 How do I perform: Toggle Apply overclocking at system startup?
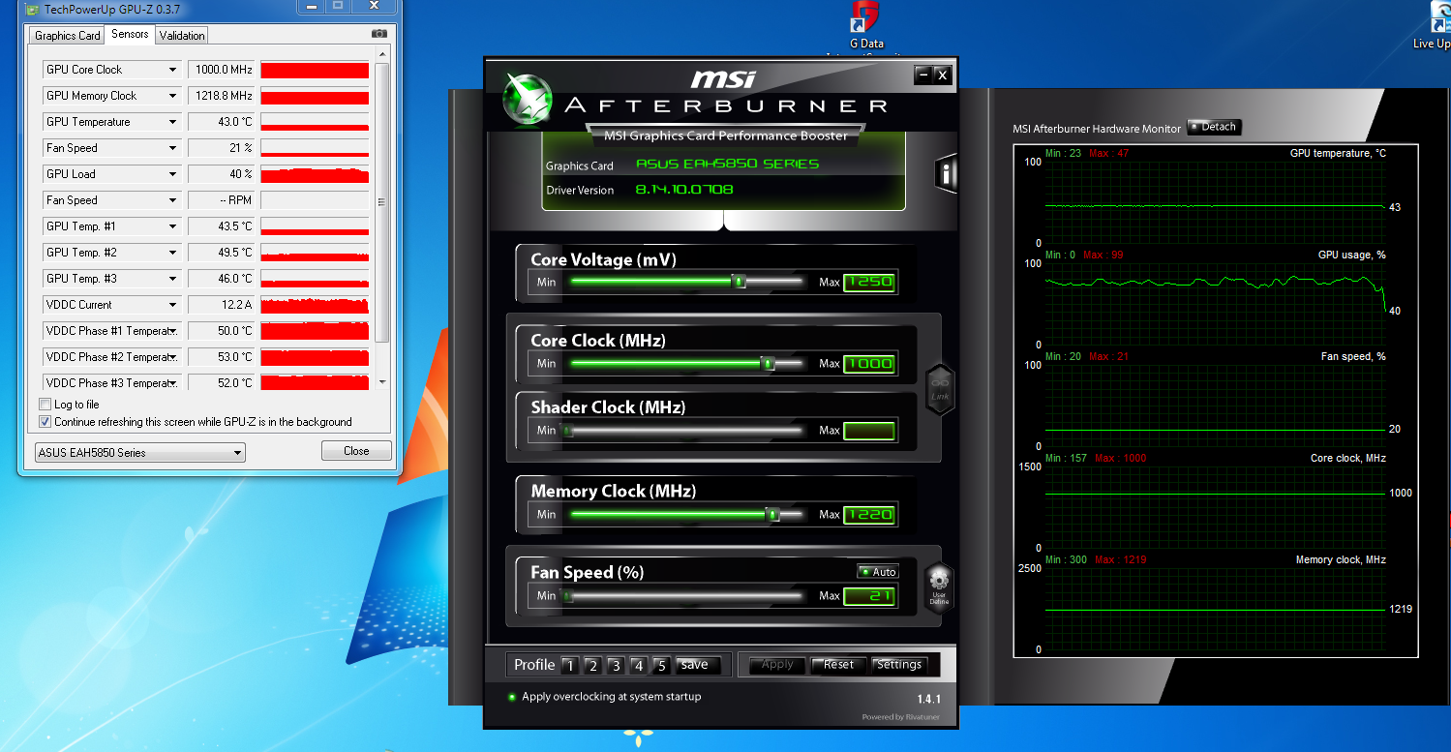pyautogui.click(x=513, y=697)
